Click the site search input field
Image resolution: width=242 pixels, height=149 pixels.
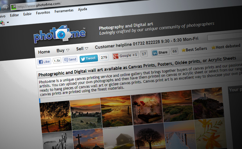click(225, 36)
